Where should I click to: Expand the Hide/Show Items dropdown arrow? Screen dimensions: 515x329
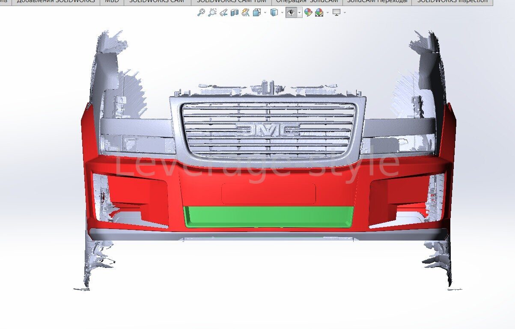[299, 13]
